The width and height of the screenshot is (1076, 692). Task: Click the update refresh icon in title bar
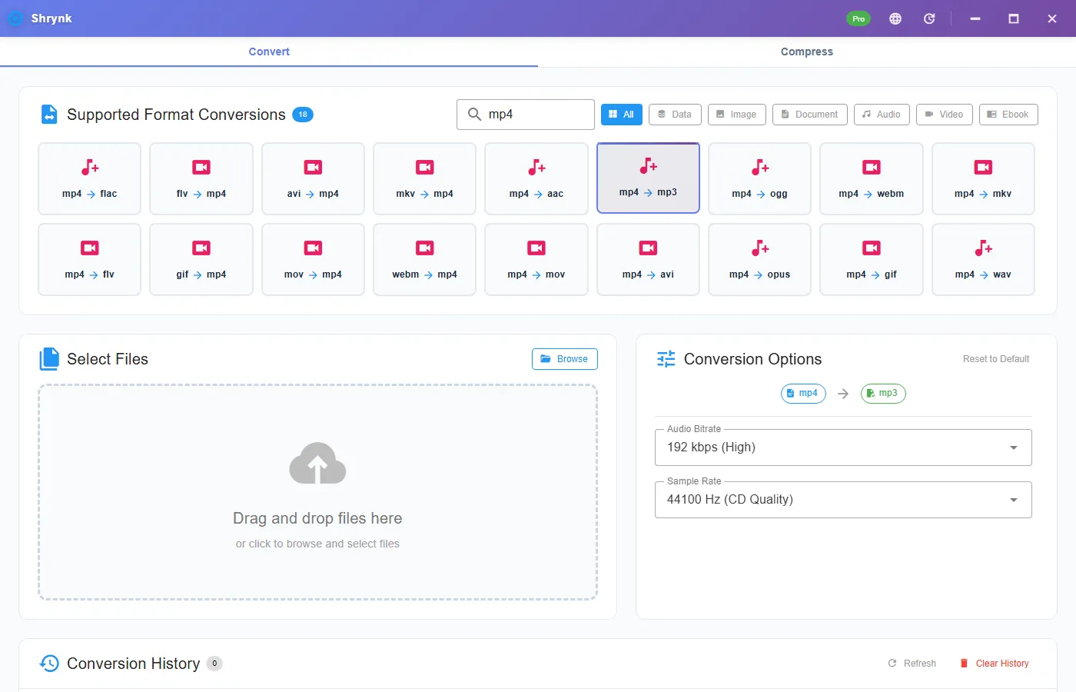coord(929,18)
